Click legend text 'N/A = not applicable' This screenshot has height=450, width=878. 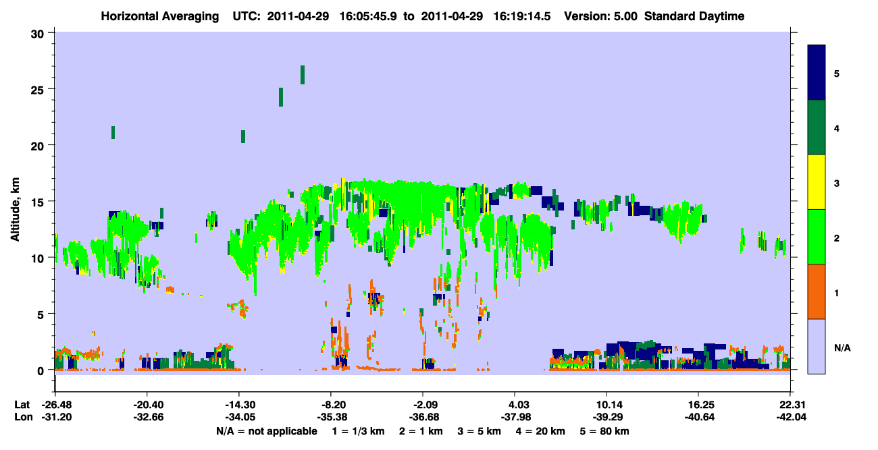point(267,431)
